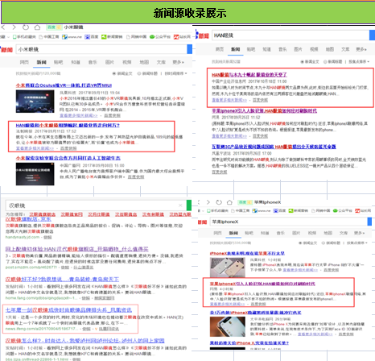The height and width of the screenshot is (361, 375).
Task: Click green search button beside 汉眼镜 box
Action: (x=189, y=205)
